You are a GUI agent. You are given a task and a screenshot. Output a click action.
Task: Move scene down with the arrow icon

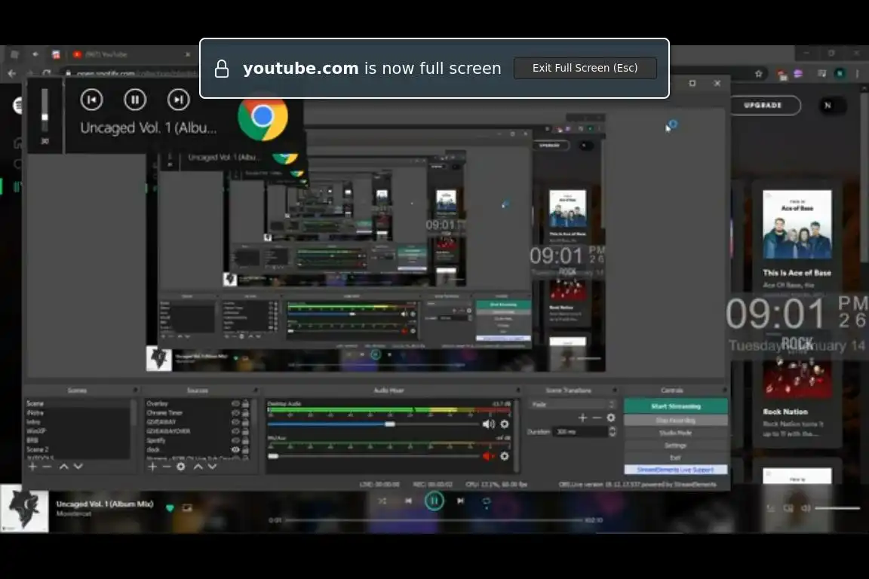coord(78,467)
